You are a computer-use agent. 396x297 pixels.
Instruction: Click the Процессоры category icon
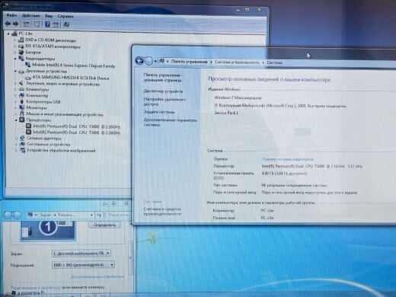tap(22, 120)
